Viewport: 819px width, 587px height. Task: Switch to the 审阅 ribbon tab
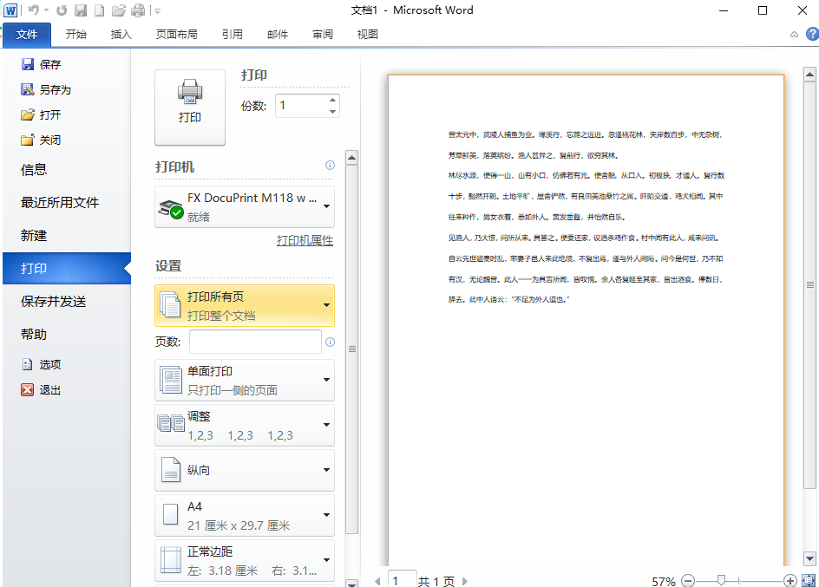point(323,35)
